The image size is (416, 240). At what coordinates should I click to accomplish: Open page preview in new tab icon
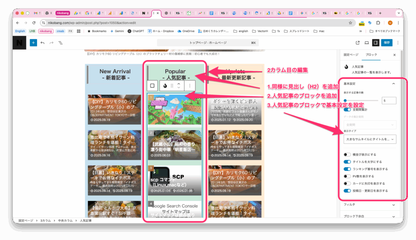coord(357,43)
